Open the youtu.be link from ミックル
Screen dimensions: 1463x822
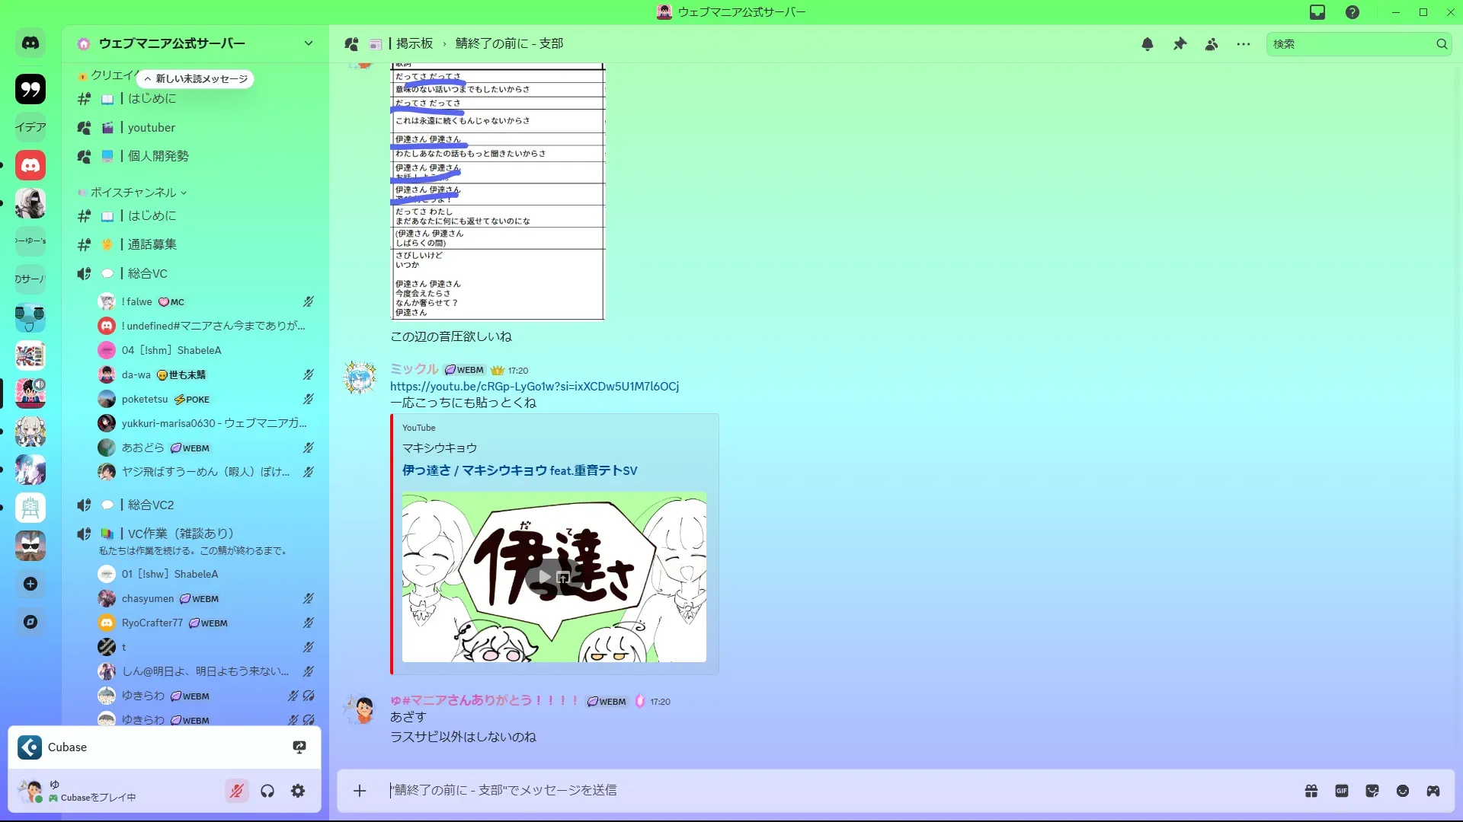(x=534, y=387)
